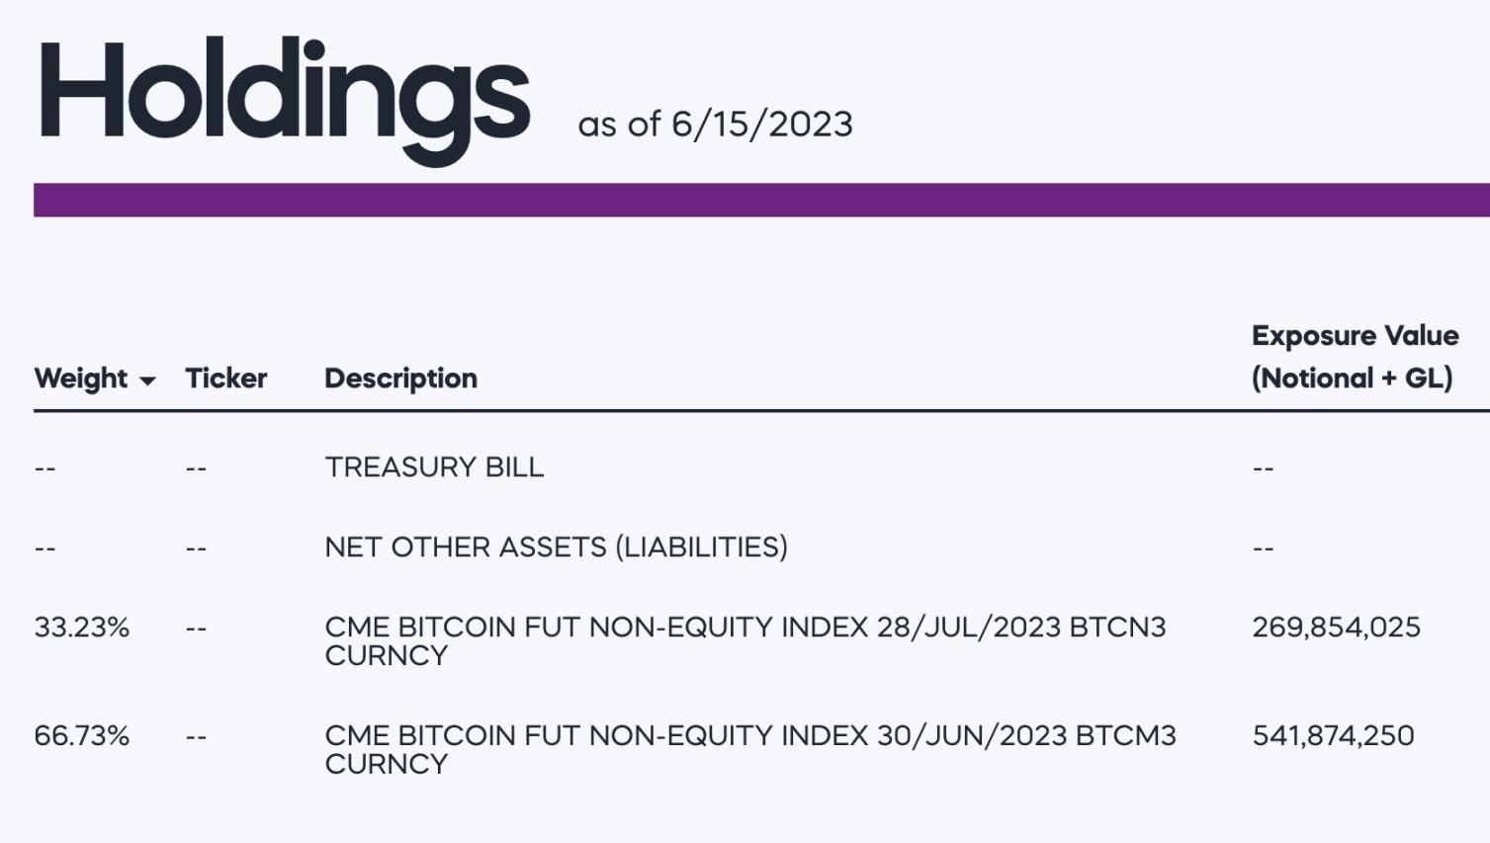The image size is (1490, 843).
Task: Click the 269,854,025 exposure value
Action: (x=1336, y=628)
